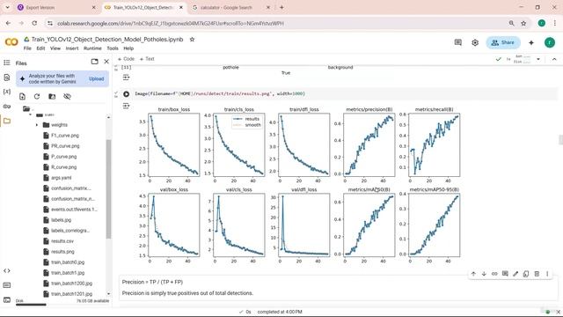The image size is (563, 317).
Task: Toggle show hidden files eye icon
Action: (67, 96)
